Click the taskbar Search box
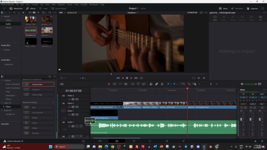The image size is (267, 150). (70, 147)
